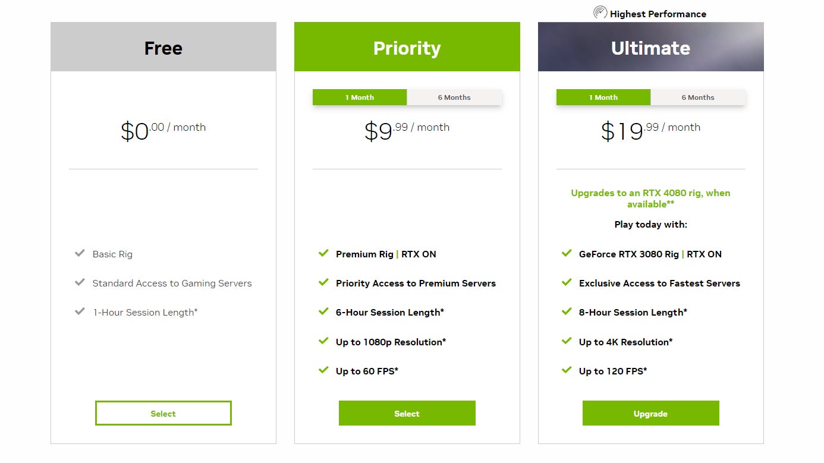
Task: Click the Free plan gray header
Action: click(x=163, y=48)
